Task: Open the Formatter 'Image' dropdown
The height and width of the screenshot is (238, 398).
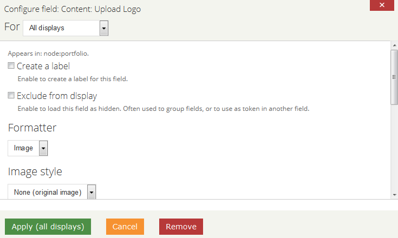Action: tap(28, 148)
